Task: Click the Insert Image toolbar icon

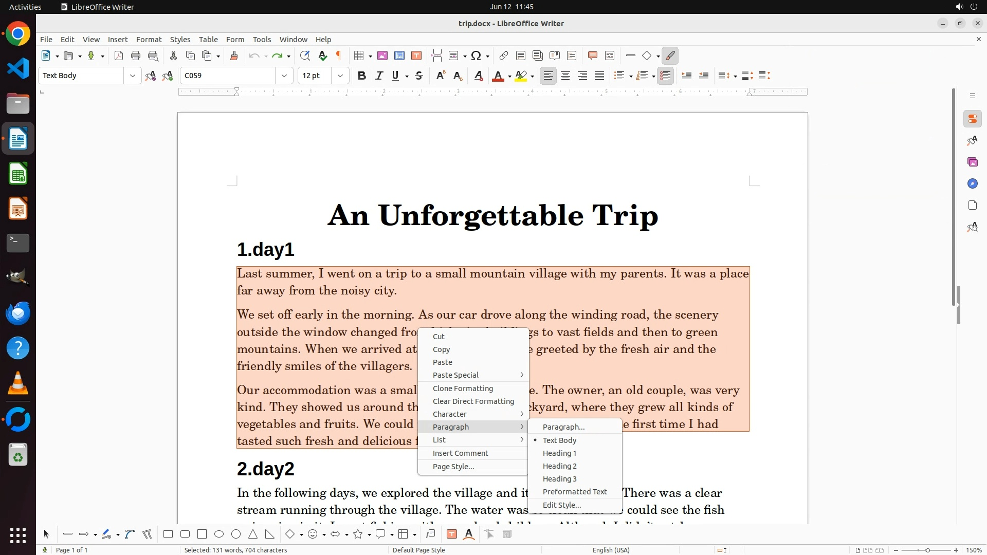Action: point(382,55)
